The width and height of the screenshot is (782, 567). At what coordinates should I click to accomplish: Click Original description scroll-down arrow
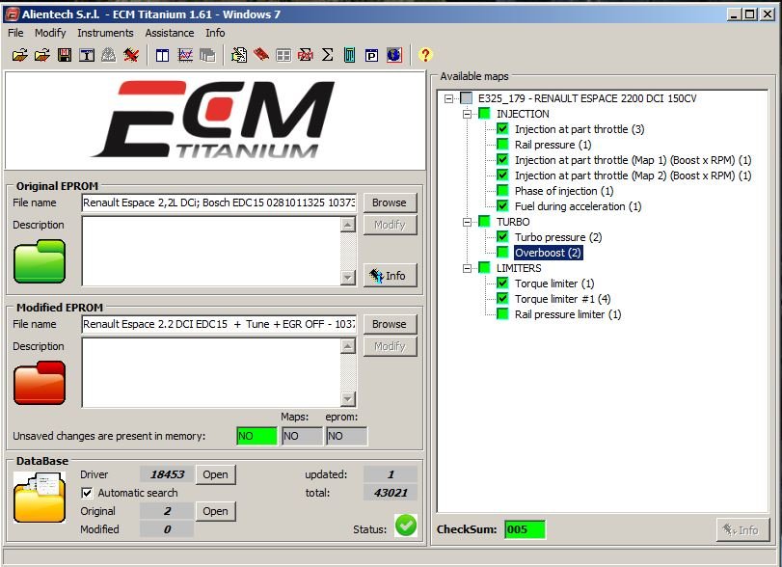click(348, 278)
